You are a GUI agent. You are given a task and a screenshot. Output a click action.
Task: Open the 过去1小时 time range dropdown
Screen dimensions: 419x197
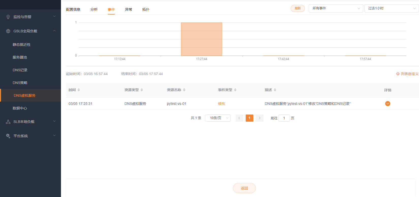391,8
